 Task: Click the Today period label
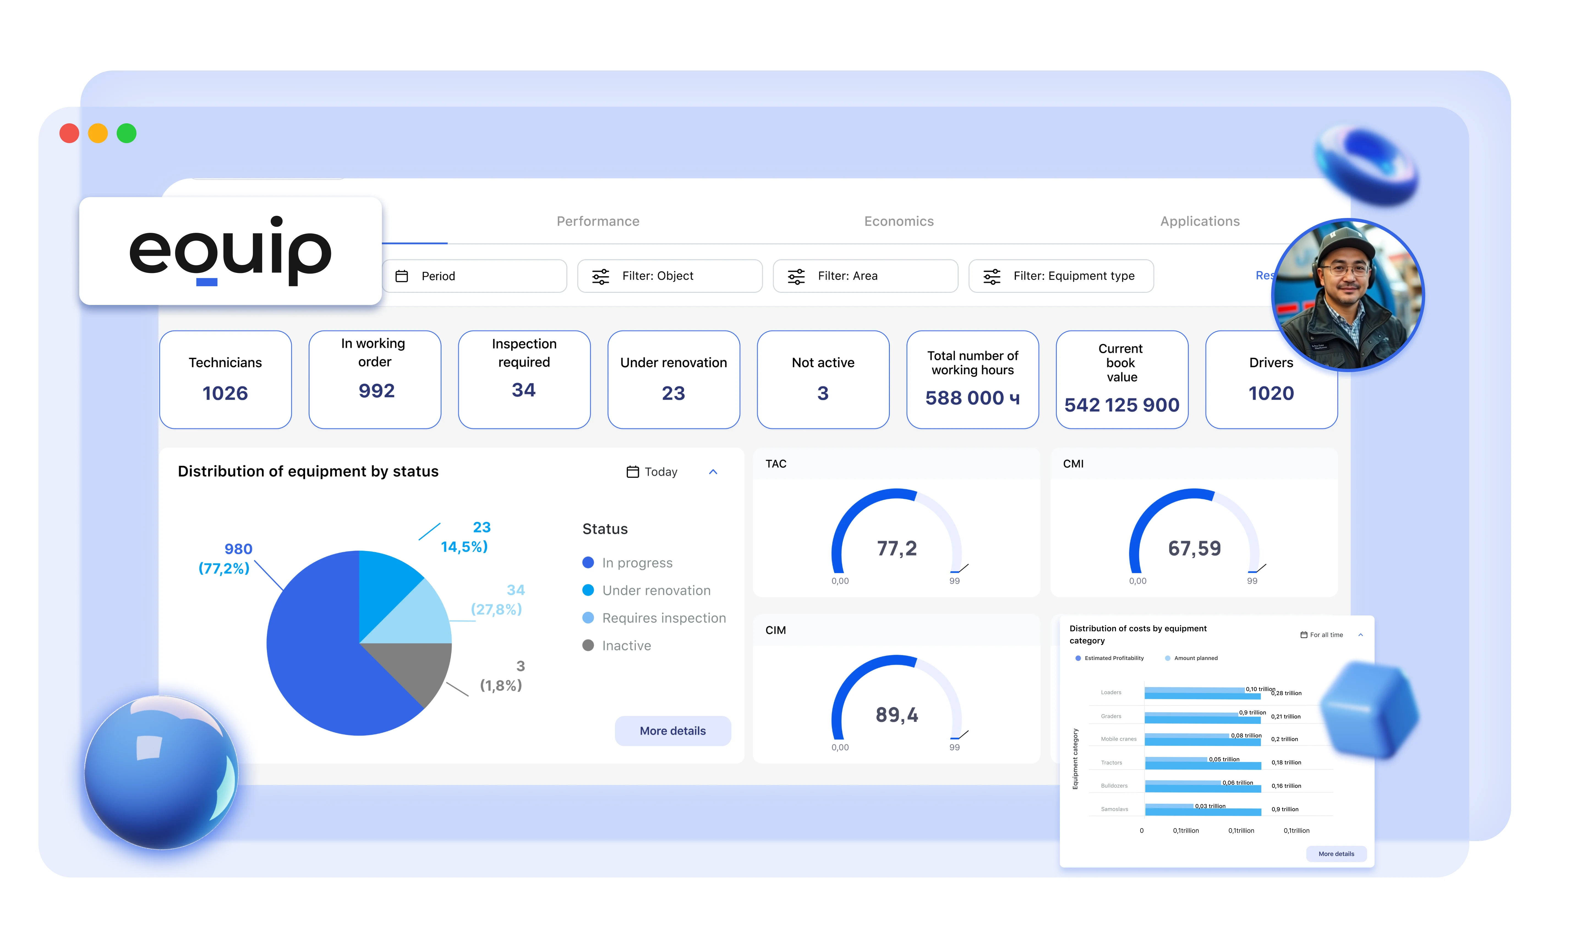pyautogui.click(x=661, y=471)
